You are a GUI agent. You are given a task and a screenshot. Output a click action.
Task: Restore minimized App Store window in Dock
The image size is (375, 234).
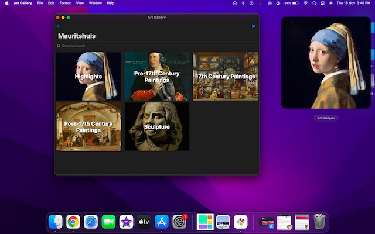tap(267, 222)
